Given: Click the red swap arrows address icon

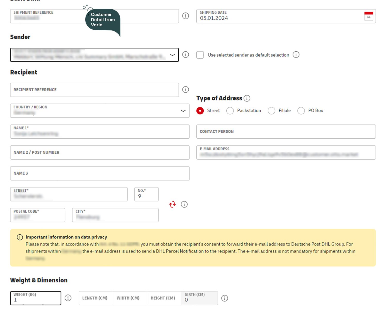Looking at the screenshot, I should pyautogui.click(x=172, y=204).
